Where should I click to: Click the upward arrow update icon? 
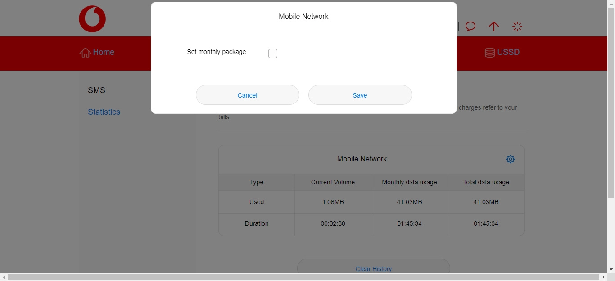(494, 27)
